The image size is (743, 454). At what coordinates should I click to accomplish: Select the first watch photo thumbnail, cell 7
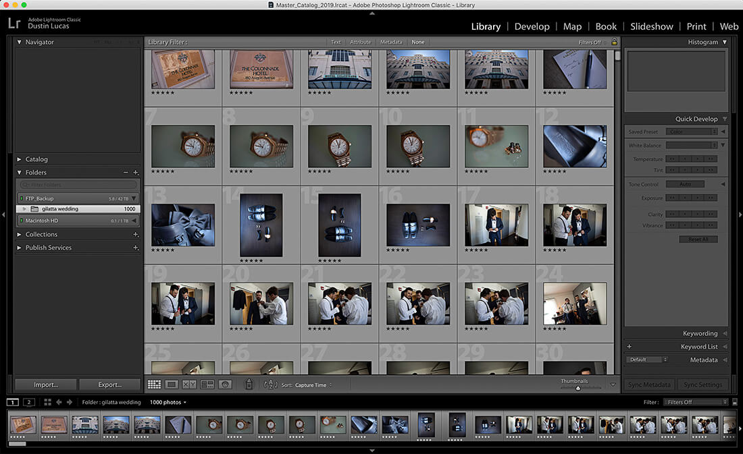[x=183, y=146]
